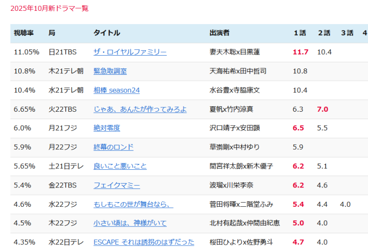The width and height of the screenshot is (368, 252).
Task: Open じゃあ、あんたが作ってみろよ link
Action: (x=140, y=109)
